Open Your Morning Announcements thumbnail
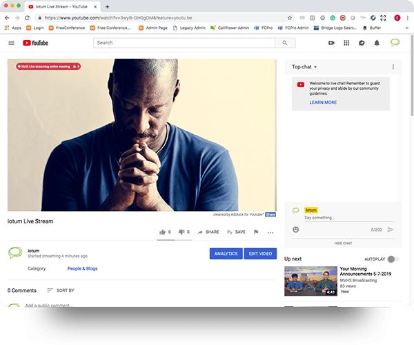 (310, 281)
